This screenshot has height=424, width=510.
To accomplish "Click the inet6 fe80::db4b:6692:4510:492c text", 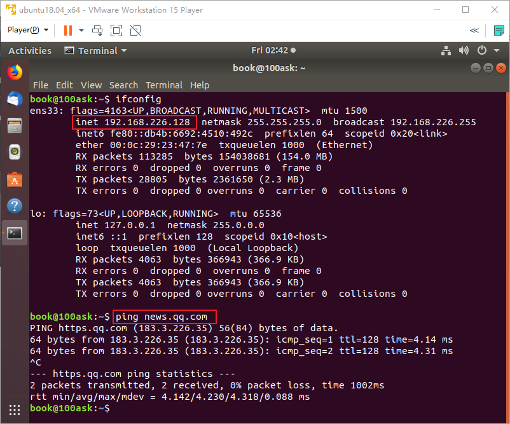I will 164,133.
